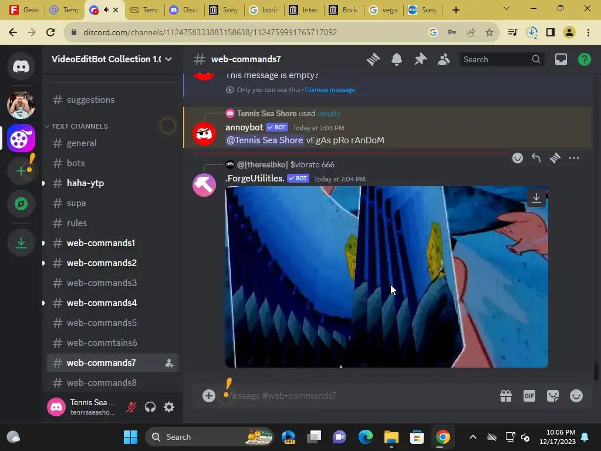Screen dimensions: 601x451
Task: Open Explore Discoverable Servers compass icon
Action: tap(21, 204)
